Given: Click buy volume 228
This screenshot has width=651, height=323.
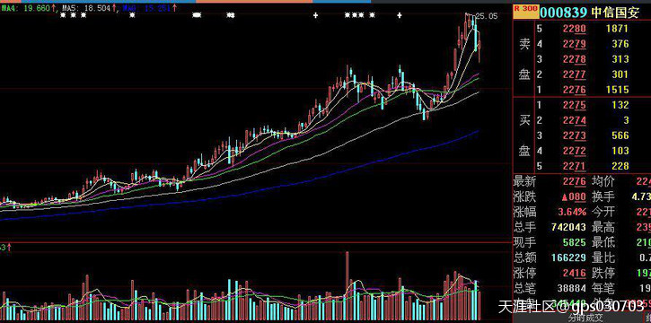Looking at the screenshot, I should point(620,166).
